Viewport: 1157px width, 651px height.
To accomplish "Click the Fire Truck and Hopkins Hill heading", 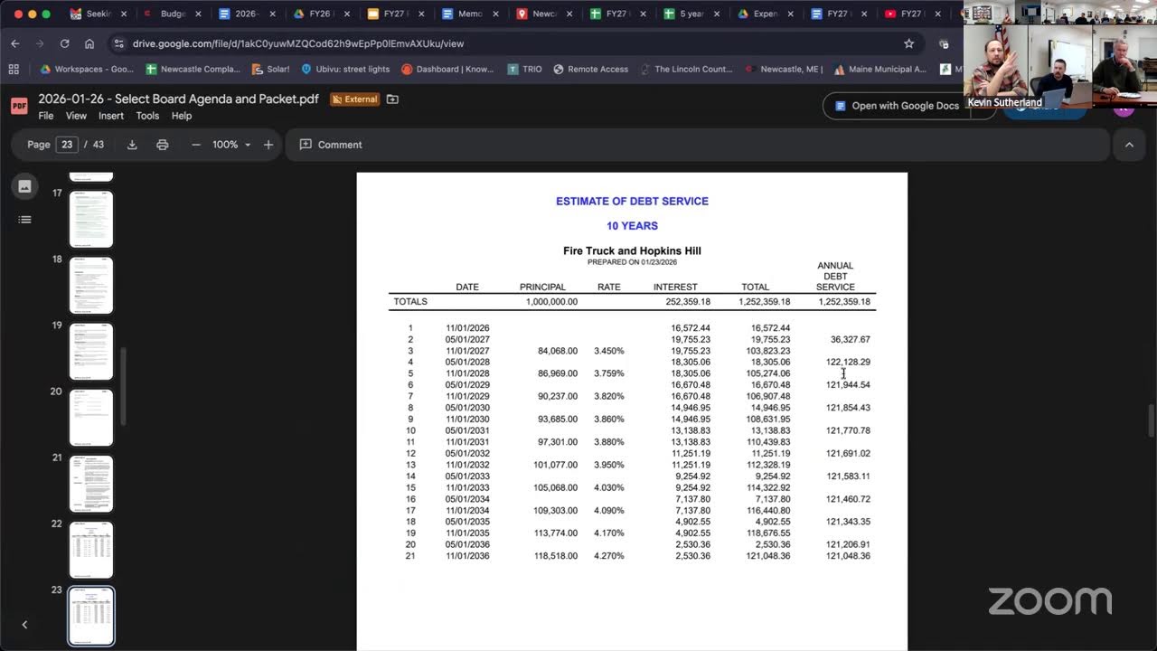I will 632,250.
